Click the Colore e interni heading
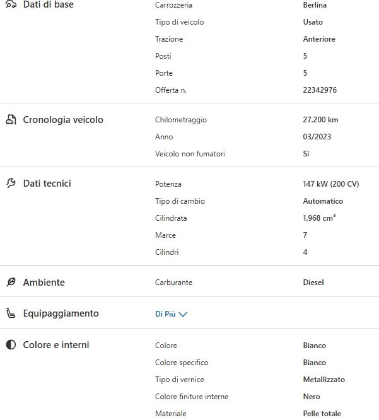The height and width of the screenshot is (420, 379). coord(56,345)
